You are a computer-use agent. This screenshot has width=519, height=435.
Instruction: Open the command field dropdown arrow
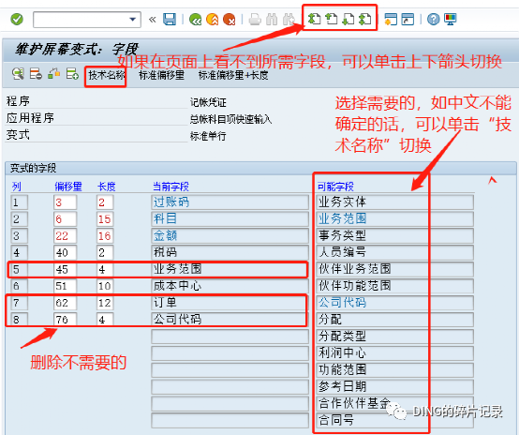pyautogui.click(x=133, y=20)
